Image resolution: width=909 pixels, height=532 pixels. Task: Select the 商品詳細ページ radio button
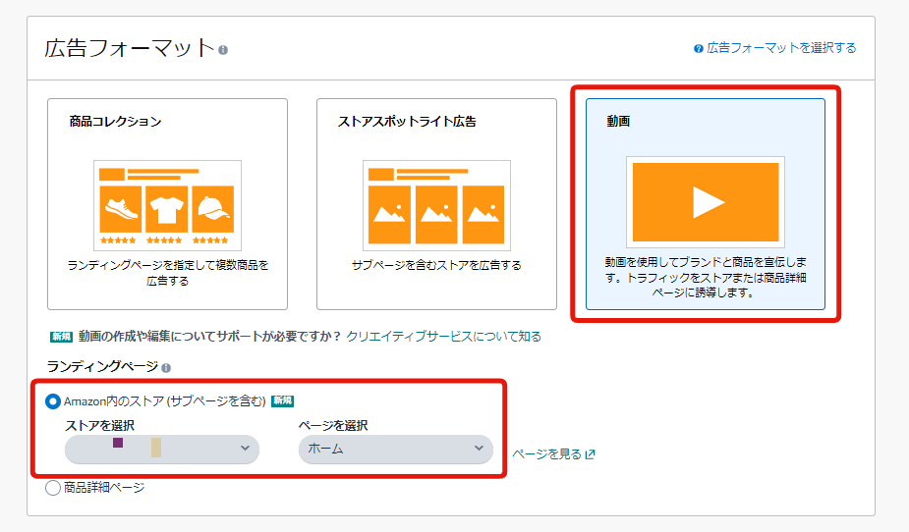tap(53, 488)
